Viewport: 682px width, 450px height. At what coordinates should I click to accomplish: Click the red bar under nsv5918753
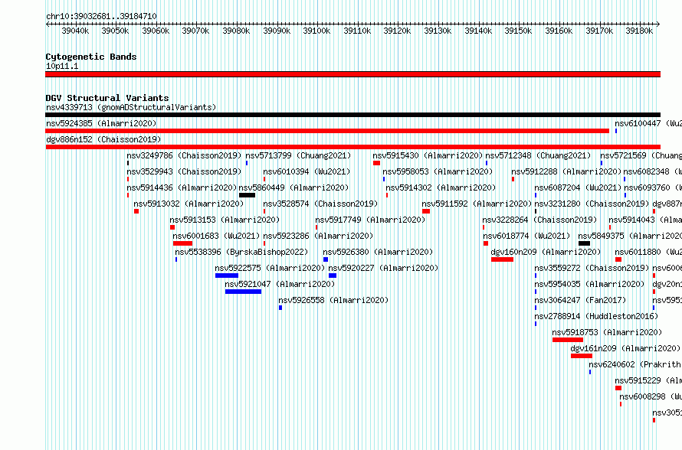tap(568, 340)
